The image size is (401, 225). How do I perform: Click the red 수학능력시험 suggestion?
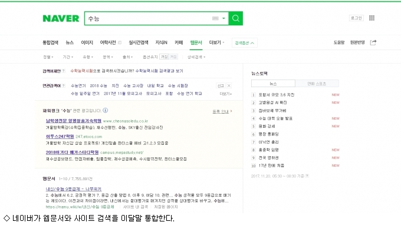[x=81, y=71]
